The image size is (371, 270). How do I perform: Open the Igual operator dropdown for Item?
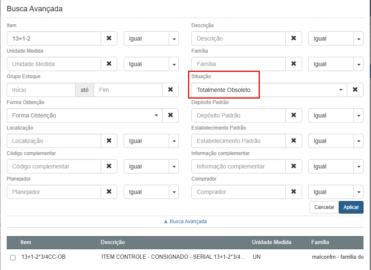click(151, 38)
